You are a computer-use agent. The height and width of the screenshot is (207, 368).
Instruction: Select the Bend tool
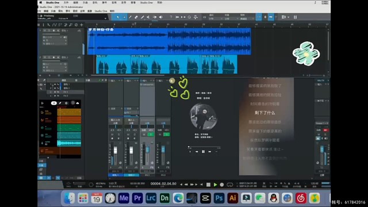click(x=155, y=17)
